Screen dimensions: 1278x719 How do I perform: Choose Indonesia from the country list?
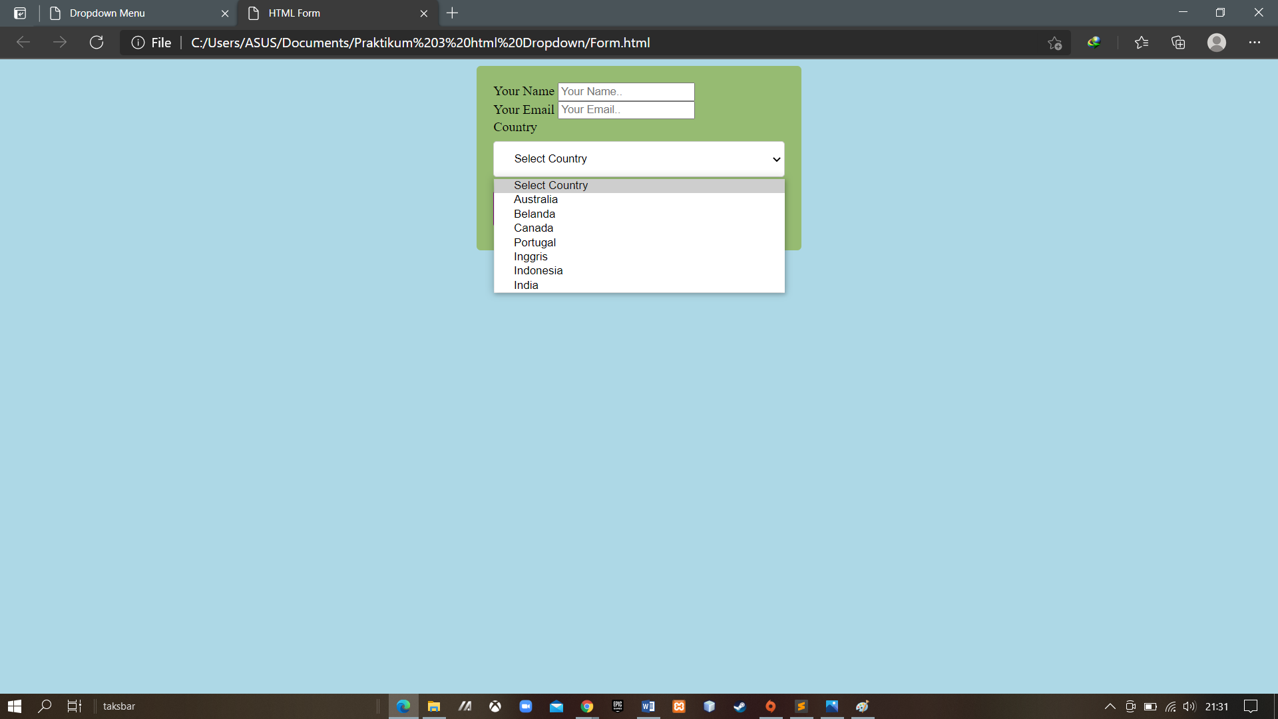tap(538, 270)
